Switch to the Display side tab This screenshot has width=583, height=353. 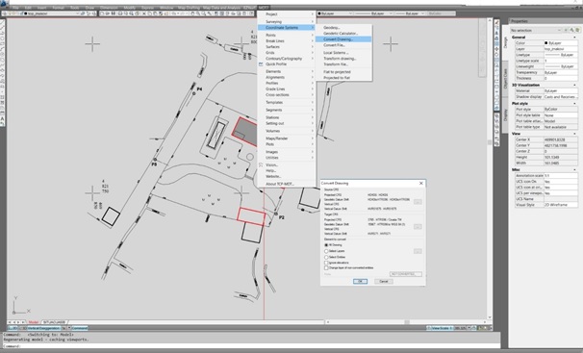coord(505,115)
